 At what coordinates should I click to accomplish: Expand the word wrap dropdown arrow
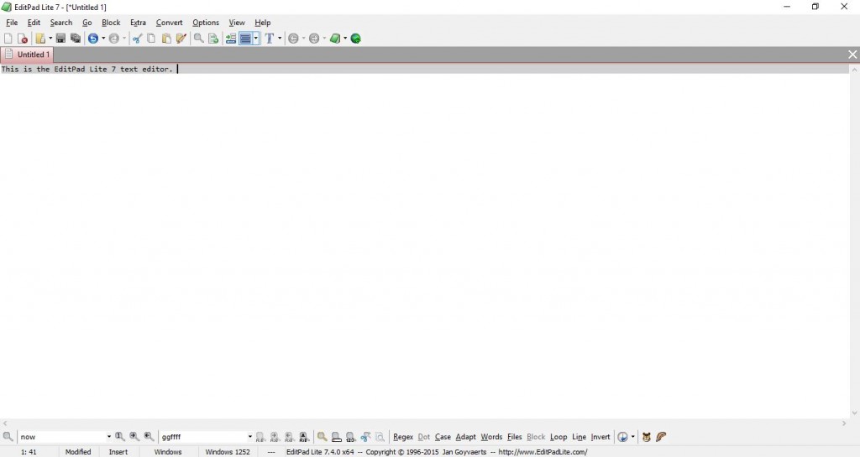[x=255, y=39]
